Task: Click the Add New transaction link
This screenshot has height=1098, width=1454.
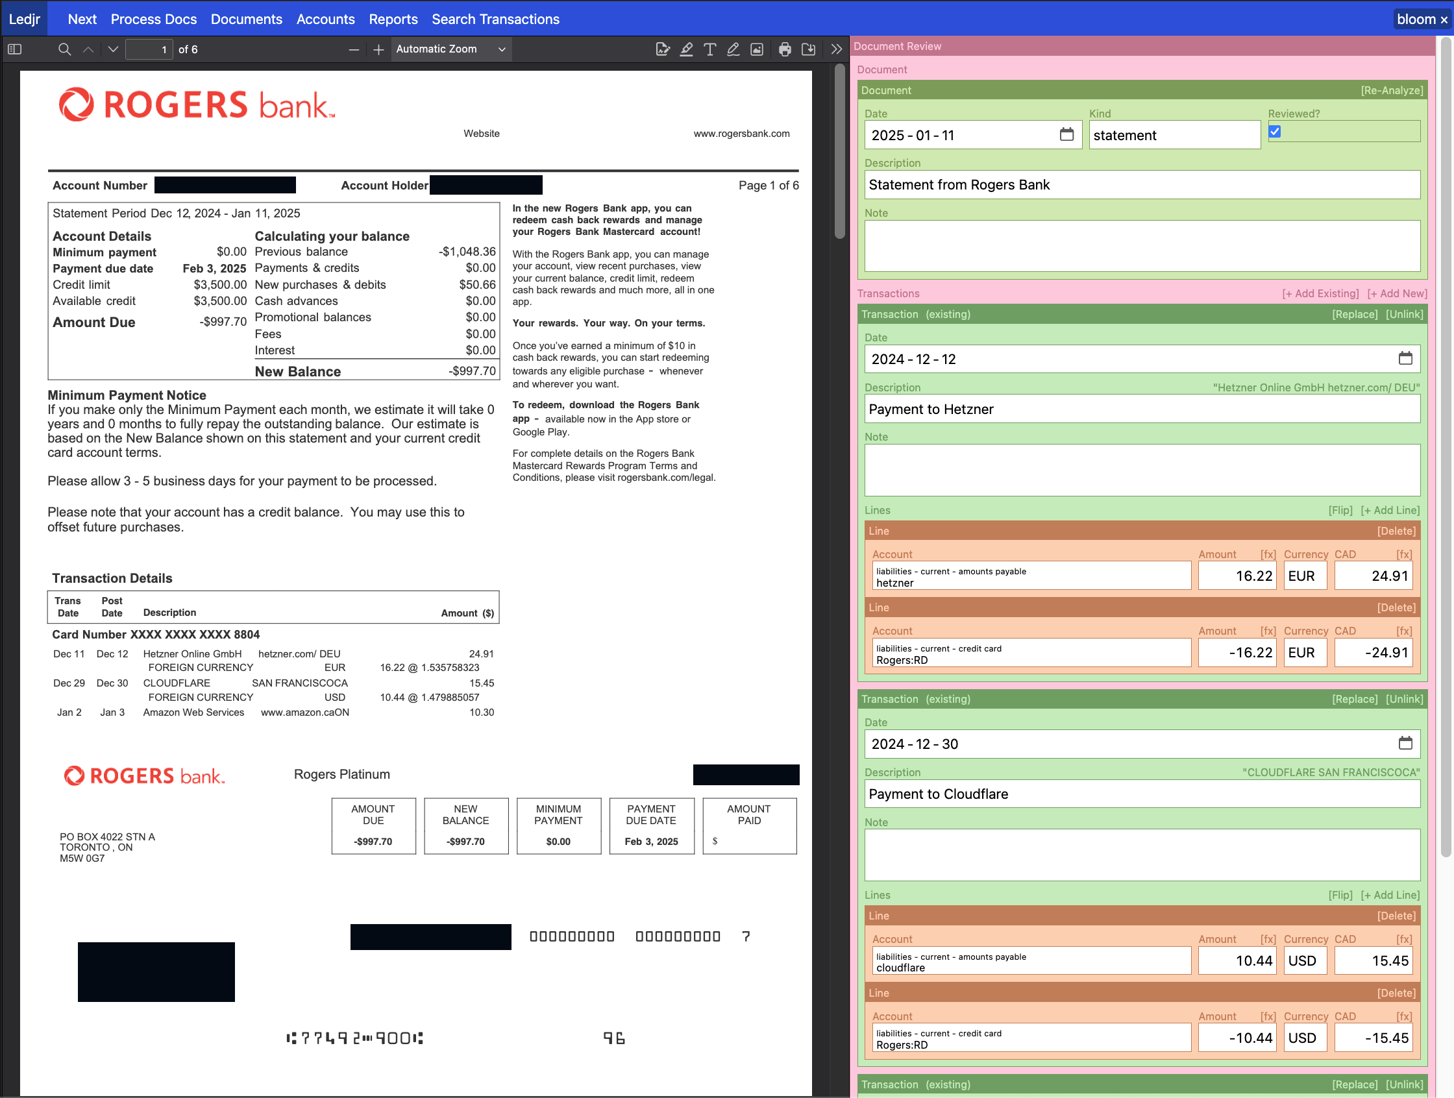Action: 1397,293
